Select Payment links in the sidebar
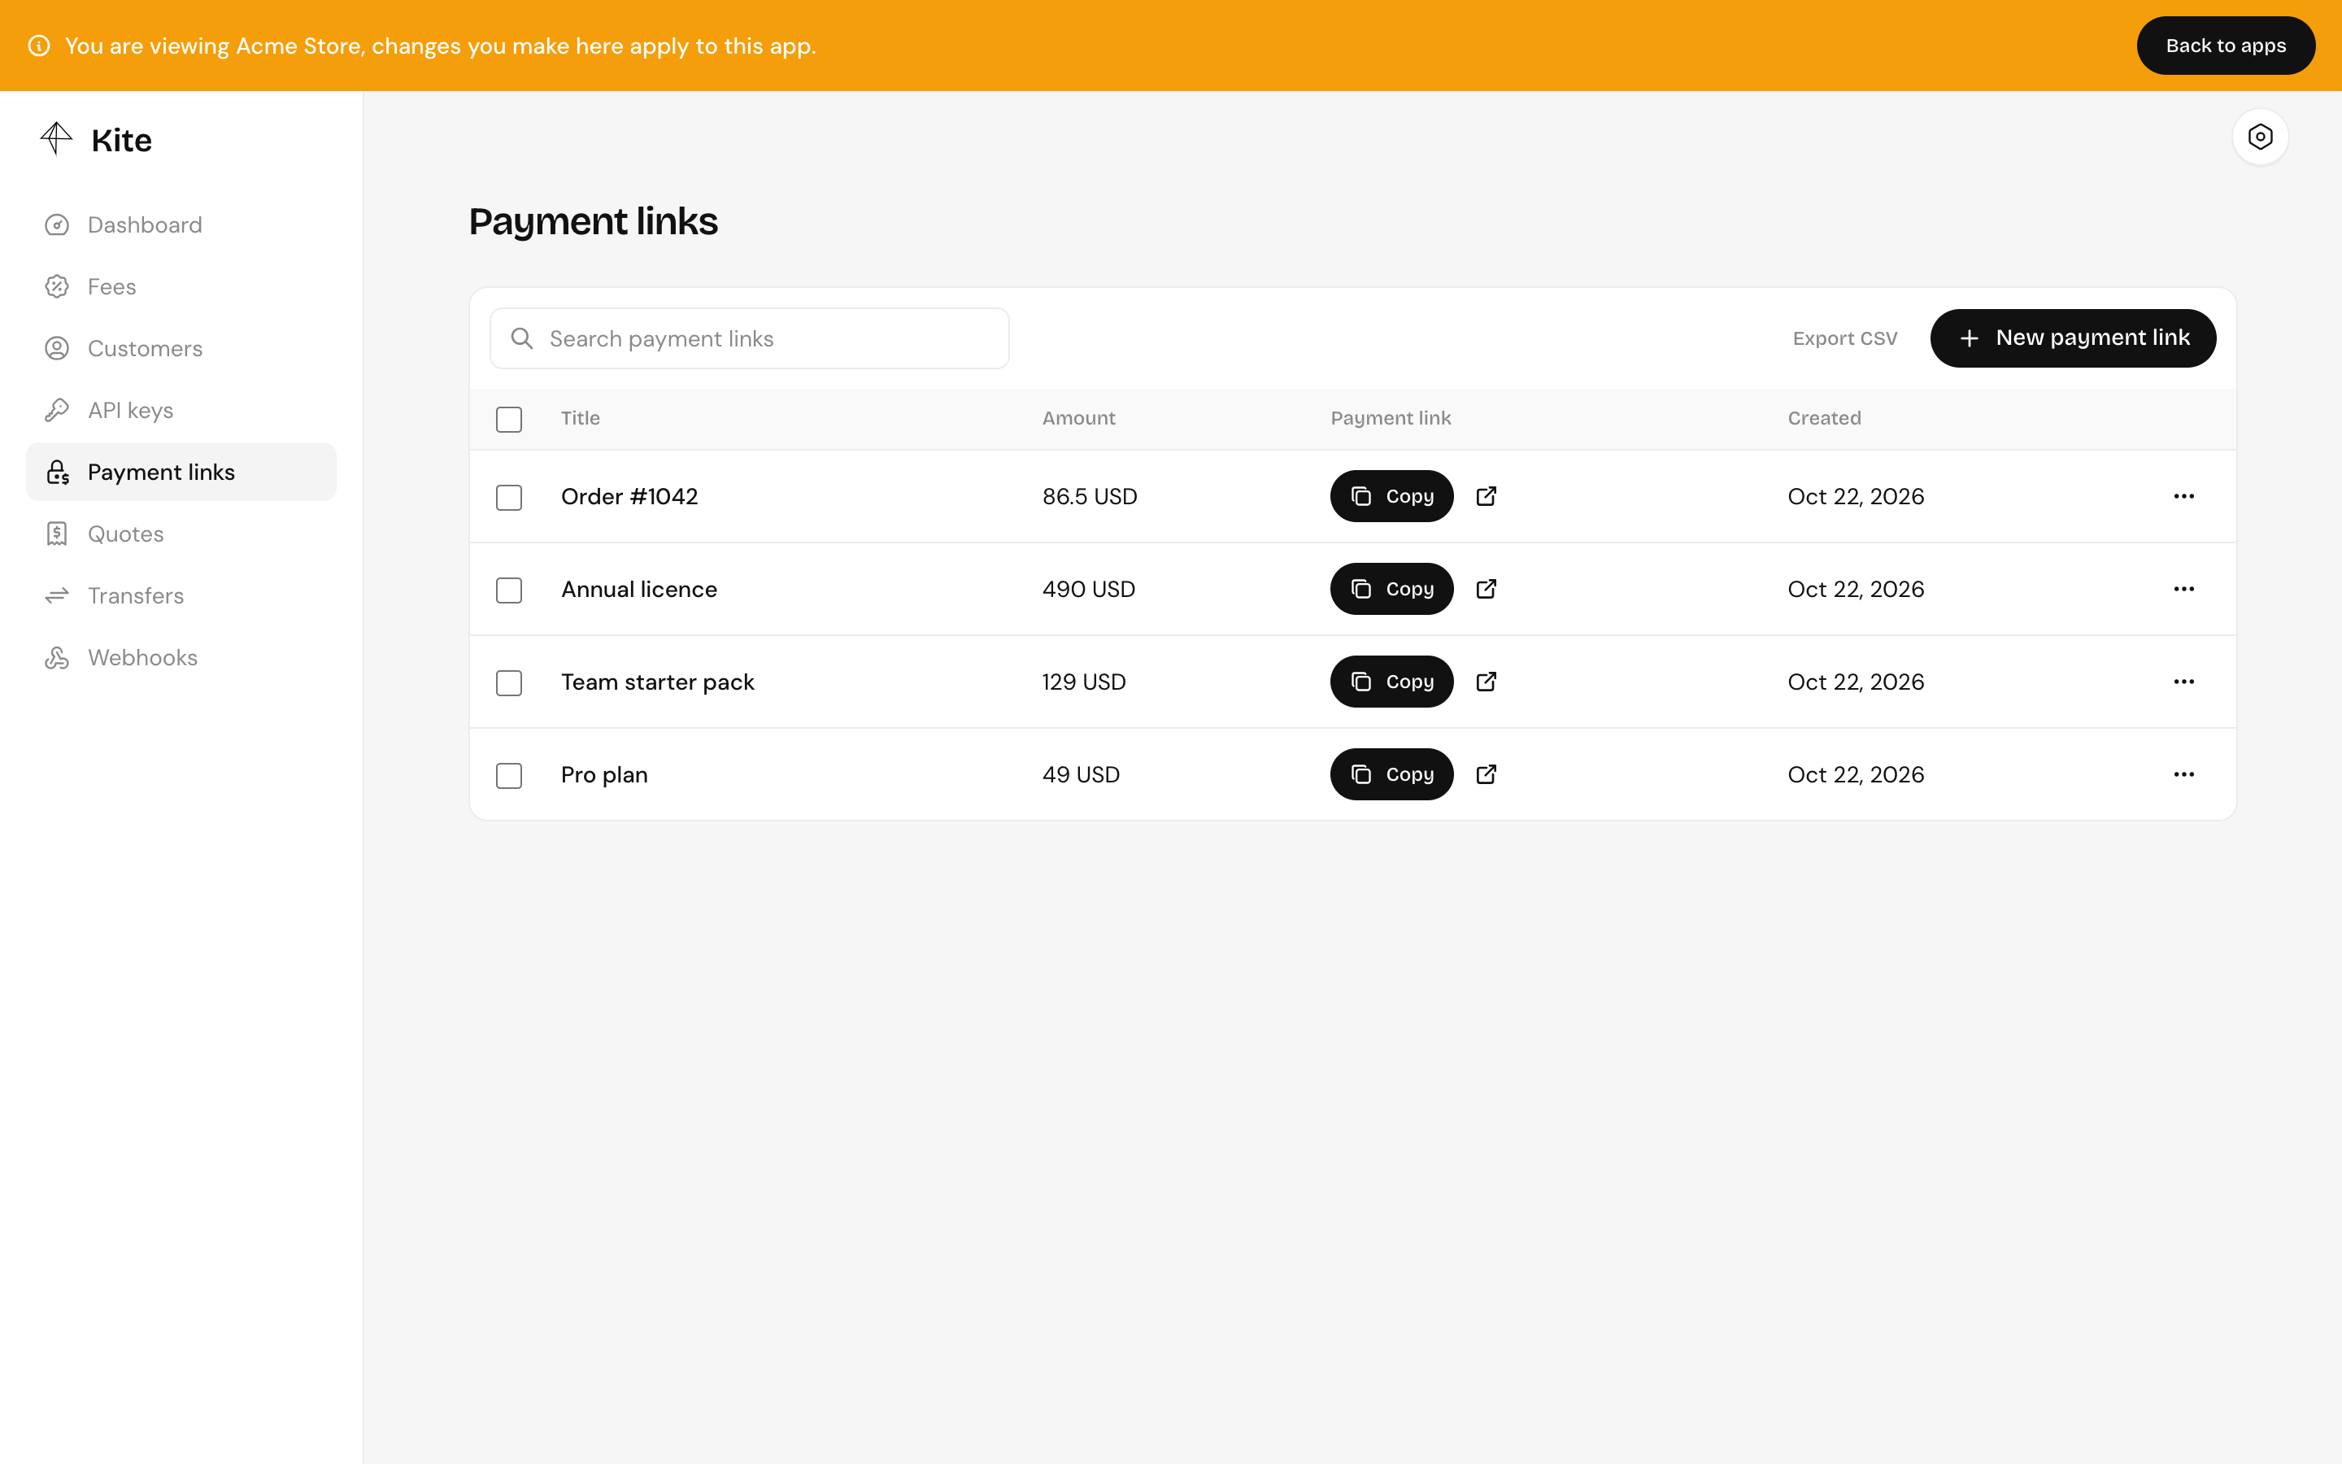The width and height of the screenshot is (2342, 1464). (181, 472)
